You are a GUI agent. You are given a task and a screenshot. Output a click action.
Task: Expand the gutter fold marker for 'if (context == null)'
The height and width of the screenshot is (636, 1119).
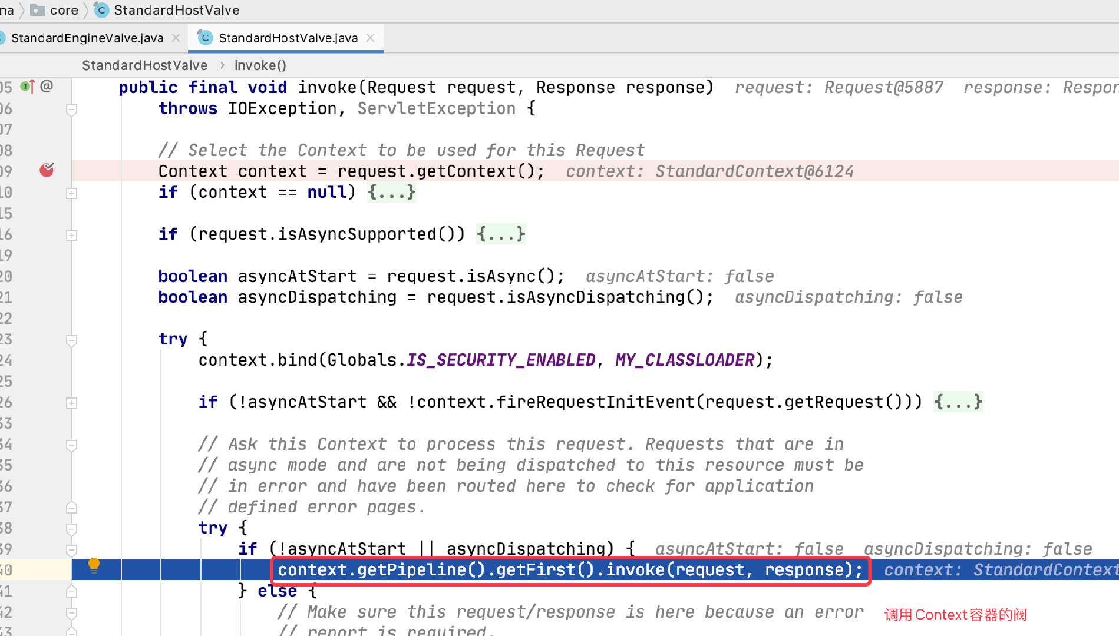pos(71,193)
